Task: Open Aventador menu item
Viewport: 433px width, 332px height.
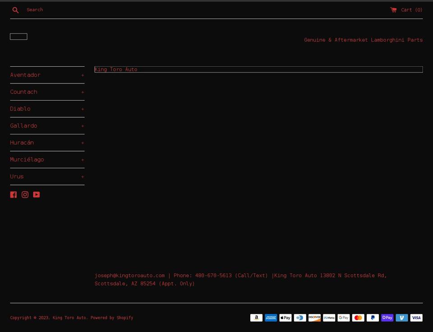Action: [25, 75]
